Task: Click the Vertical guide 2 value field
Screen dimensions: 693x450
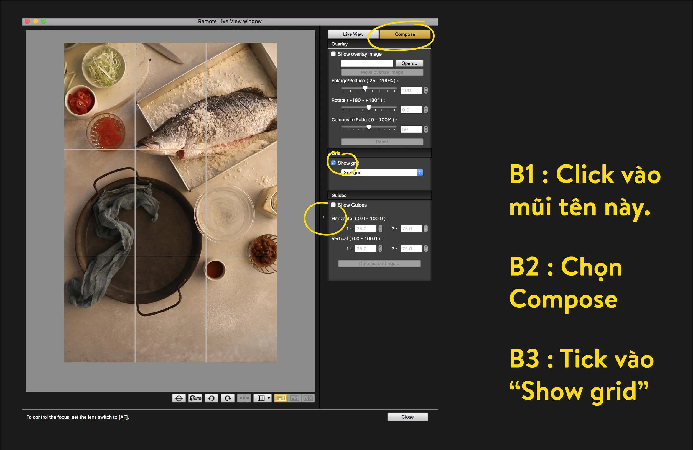Action: (411, 248)
